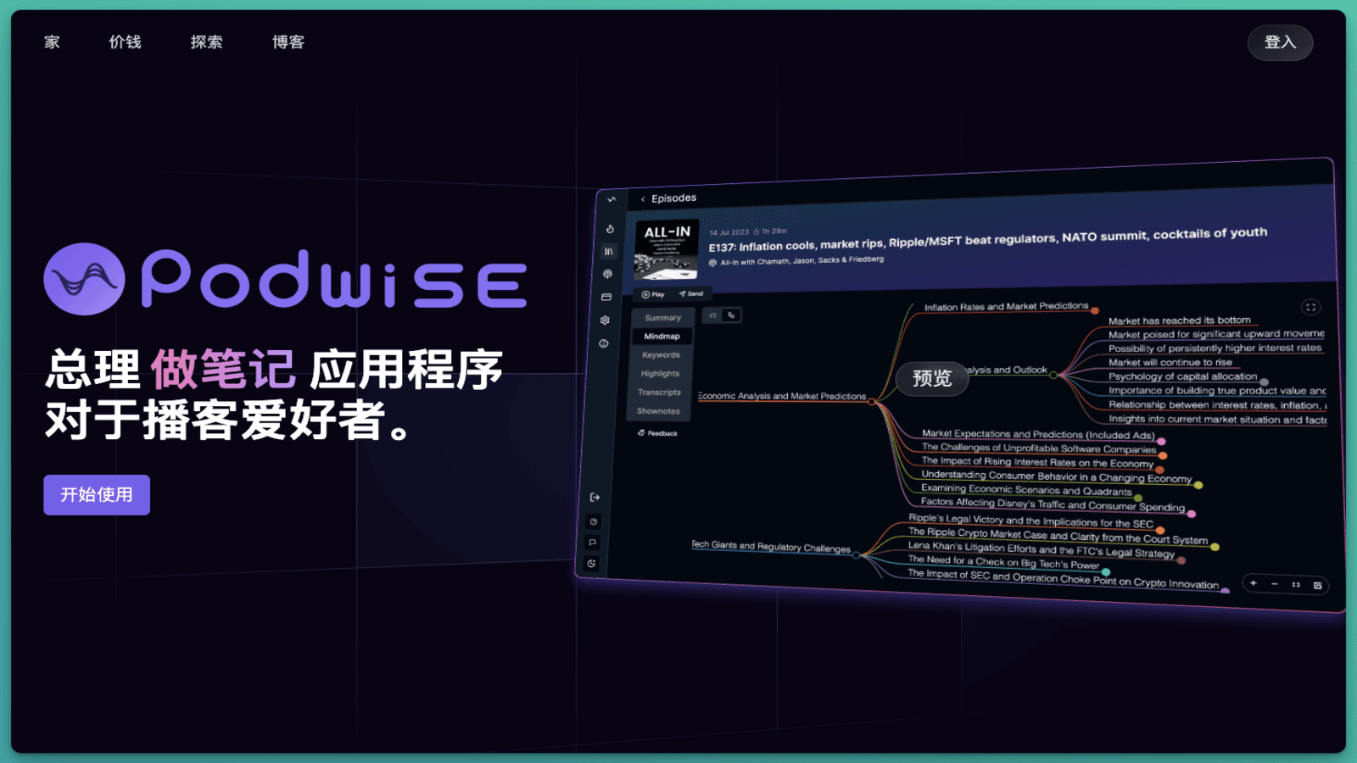The width and height of the screenshot is (1357, 763).
Task: Expand Factors Affecting Disney's Traffic dot
Action: click(1192, 514)
